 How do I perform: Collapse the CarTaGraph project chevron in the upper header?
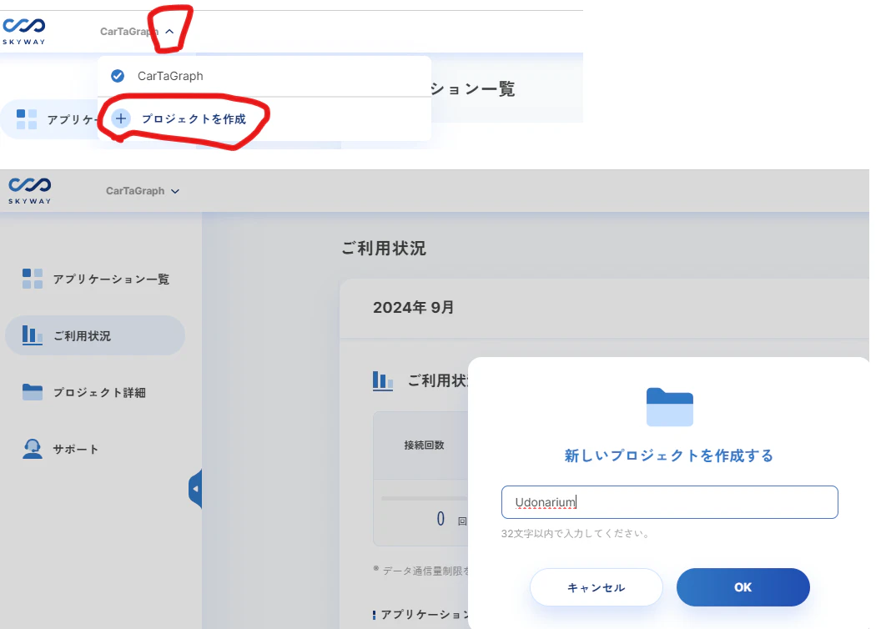coord(169,32)
